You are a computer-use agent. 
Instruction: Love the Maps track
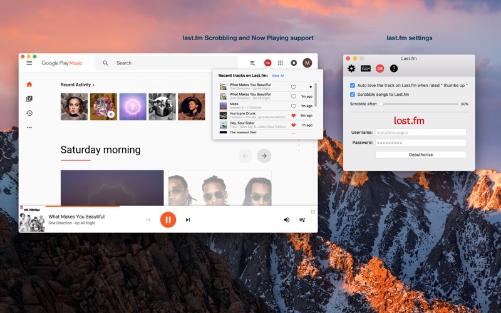pyautogui.click(x=293, y=106)
